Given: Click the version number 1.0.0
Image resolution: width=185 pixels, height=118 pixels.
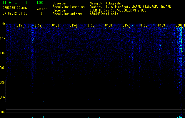Looking at the screenshot, I should point(40,3).
